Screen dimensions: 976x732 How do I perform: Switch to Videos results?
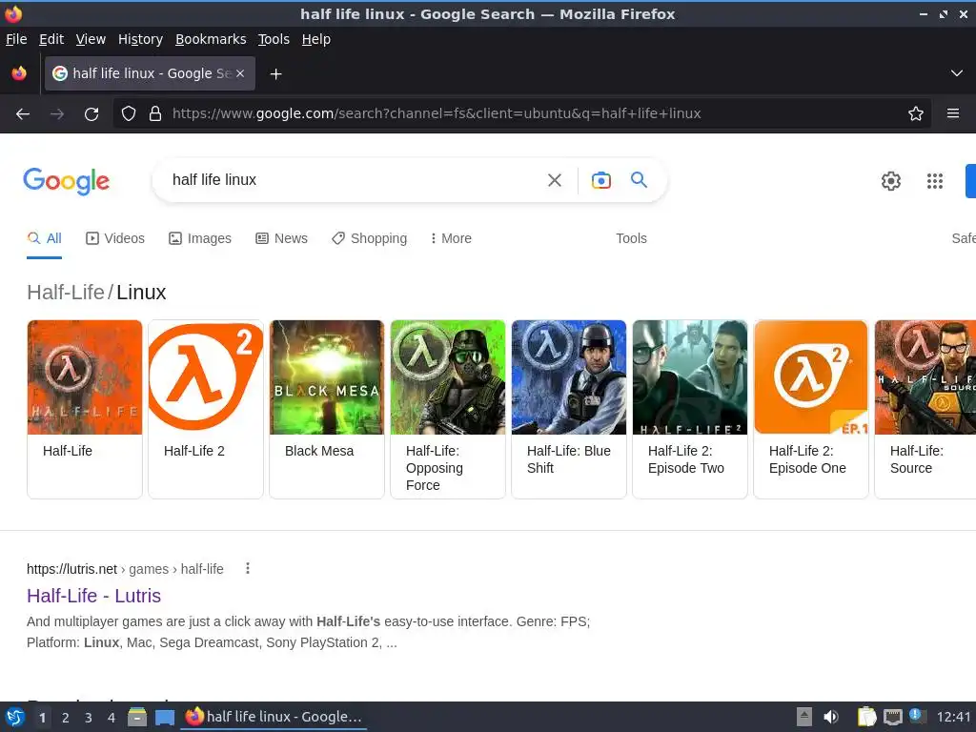coord(115,238)
